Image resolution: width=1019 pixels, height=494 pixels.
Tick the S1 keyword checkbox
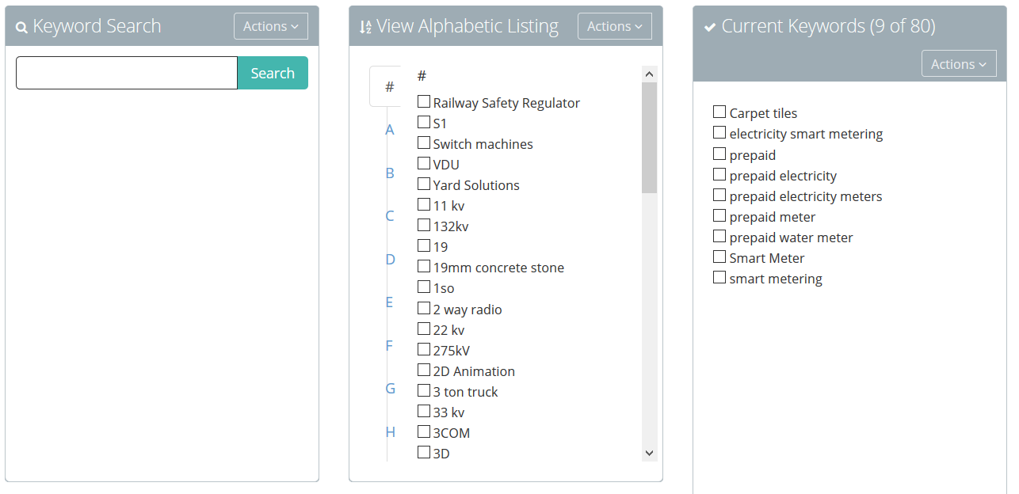pyautogui.click(x=424, y=123)
